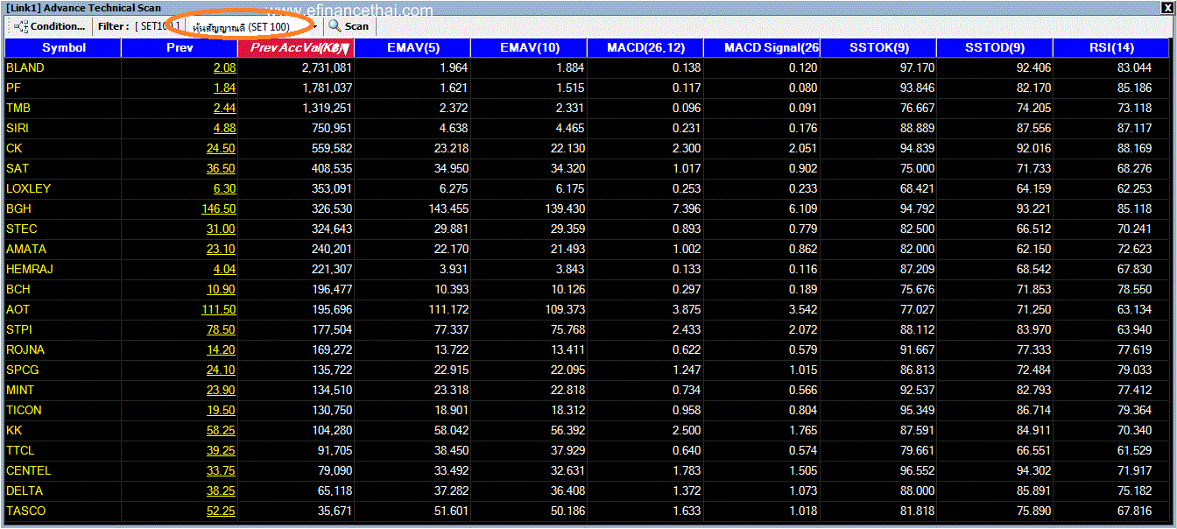Open BLAND previous price link 2.08
This screenshot has height=529, width=1177.
click(x=224, y=67)
